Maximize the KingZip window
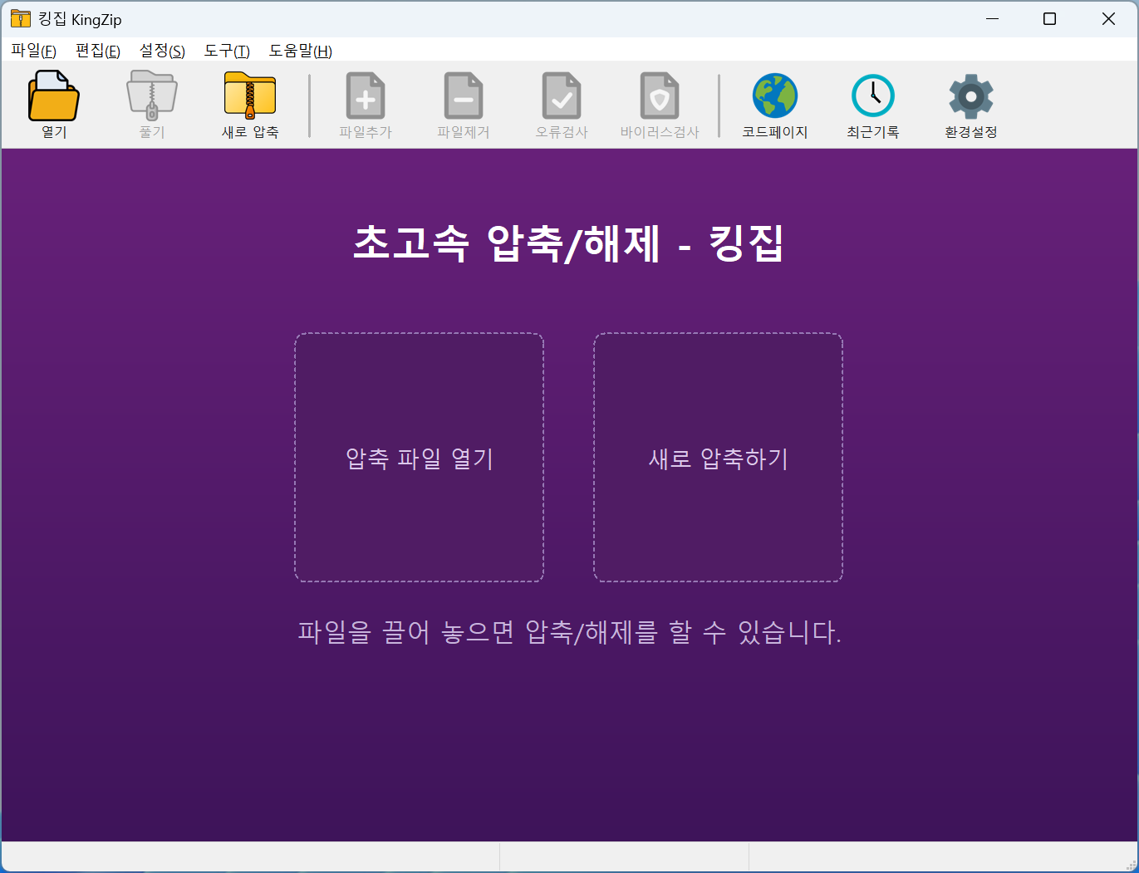This screenshot has width=1139, height=873. [1049, 18]
